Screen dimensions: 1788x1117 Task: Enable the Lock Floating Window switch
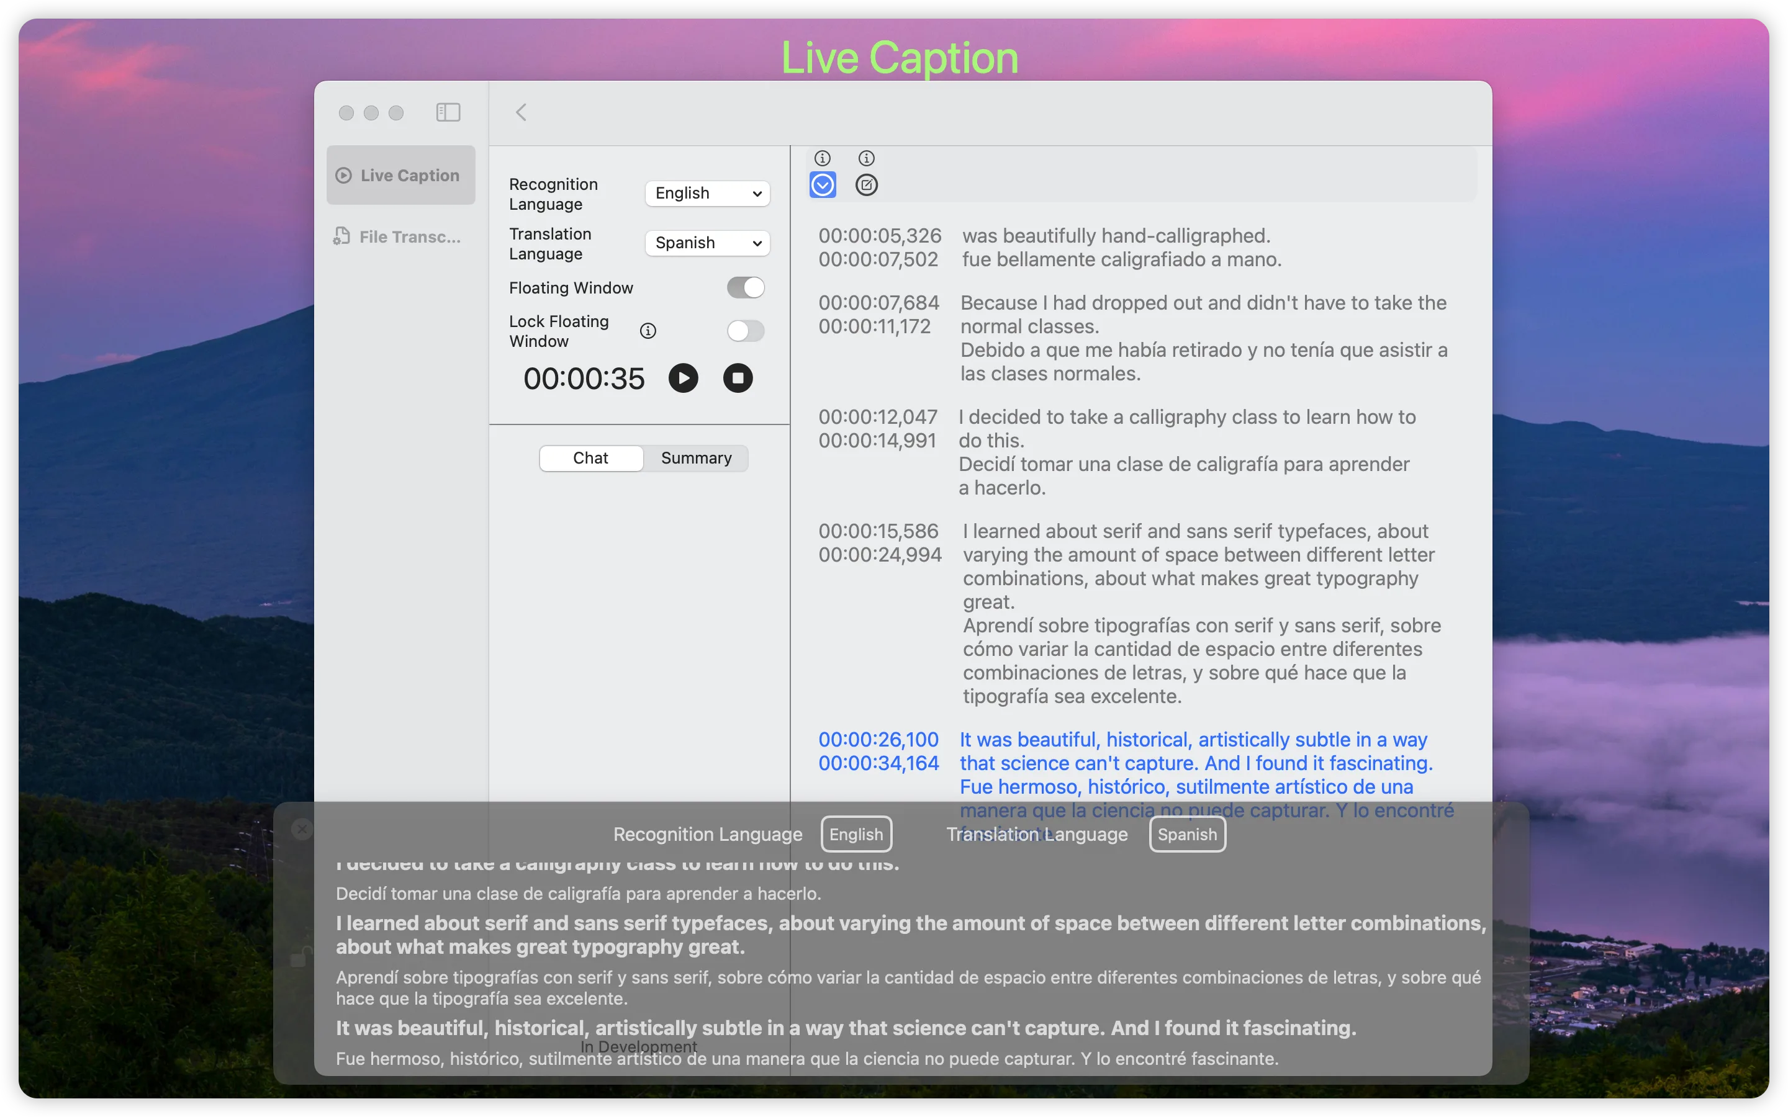[746, 330]
